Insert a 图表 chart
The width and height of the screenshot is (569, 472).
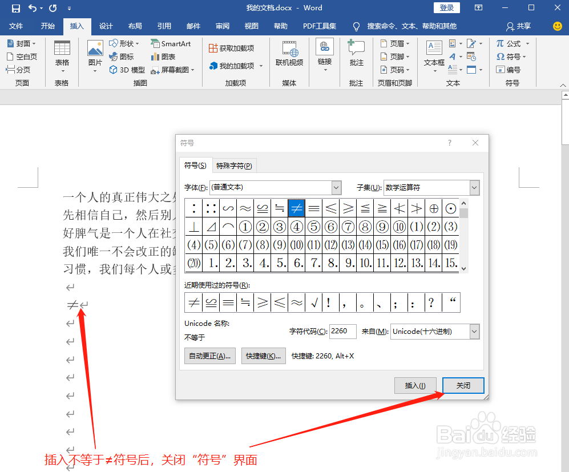pos(163,57)
